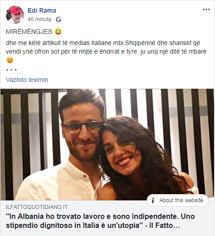
Task: Click the truncated "* * *..." ellipsis line
Action: [x=14, y=71]
